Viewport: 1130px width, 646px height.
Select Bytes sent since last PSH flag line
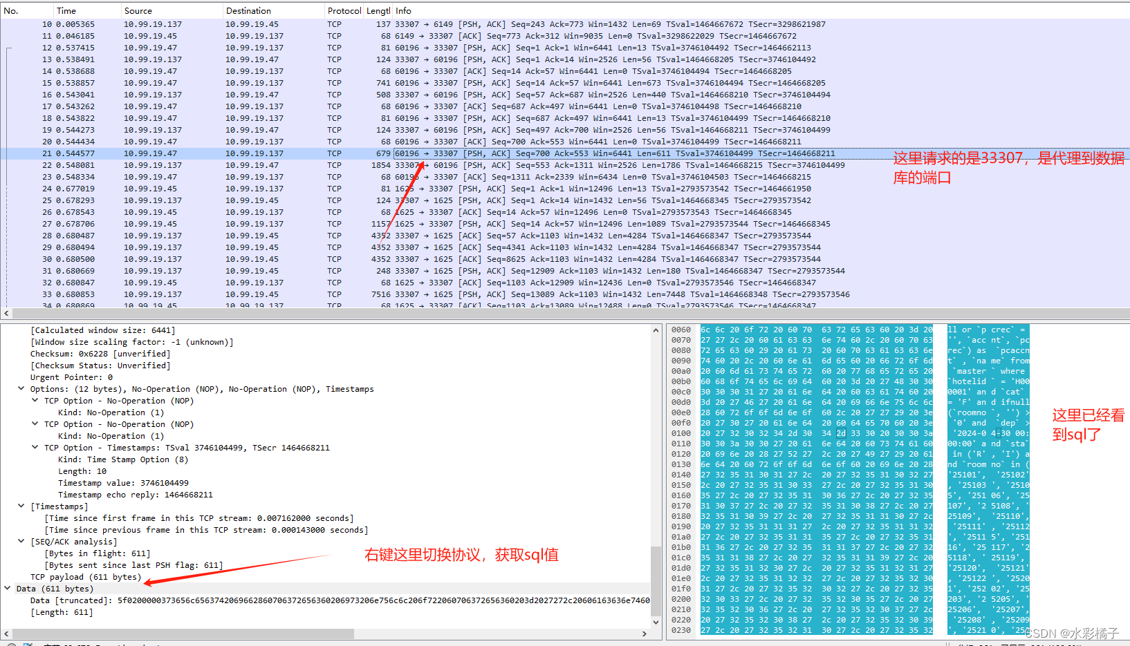[x=133, y=565]
